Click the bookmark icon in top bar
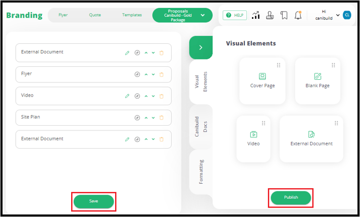This screenshot has width=360, height=217. click(x=284, y=15)
